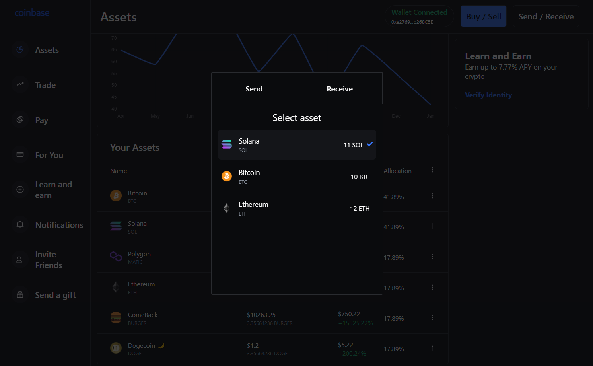Click the coinbase logo
593x366 pixels.
[32, 13]
